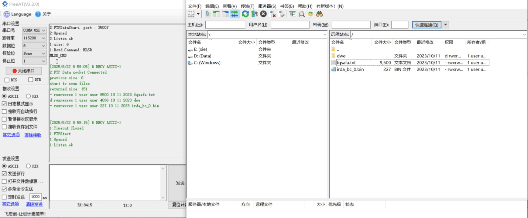
Task: Select HEX radio in receive settings
Action: click(28, 96)
